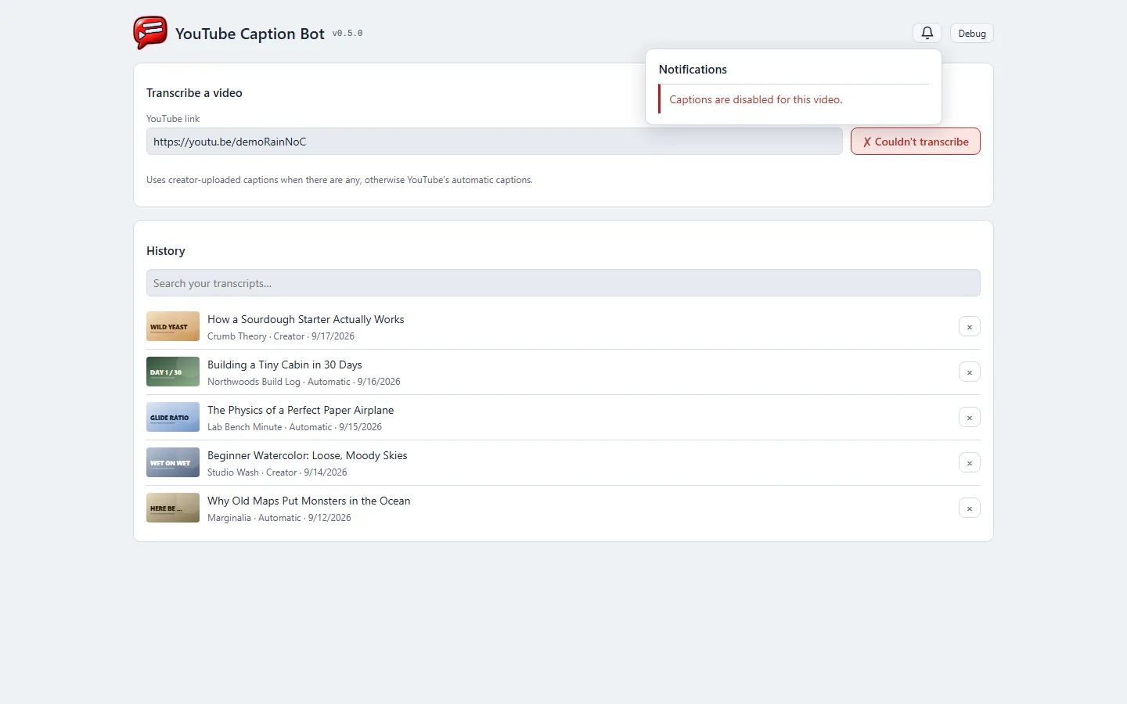
Task: Open the GLIDE RATIO thumbnail
Action: point(173,417)
